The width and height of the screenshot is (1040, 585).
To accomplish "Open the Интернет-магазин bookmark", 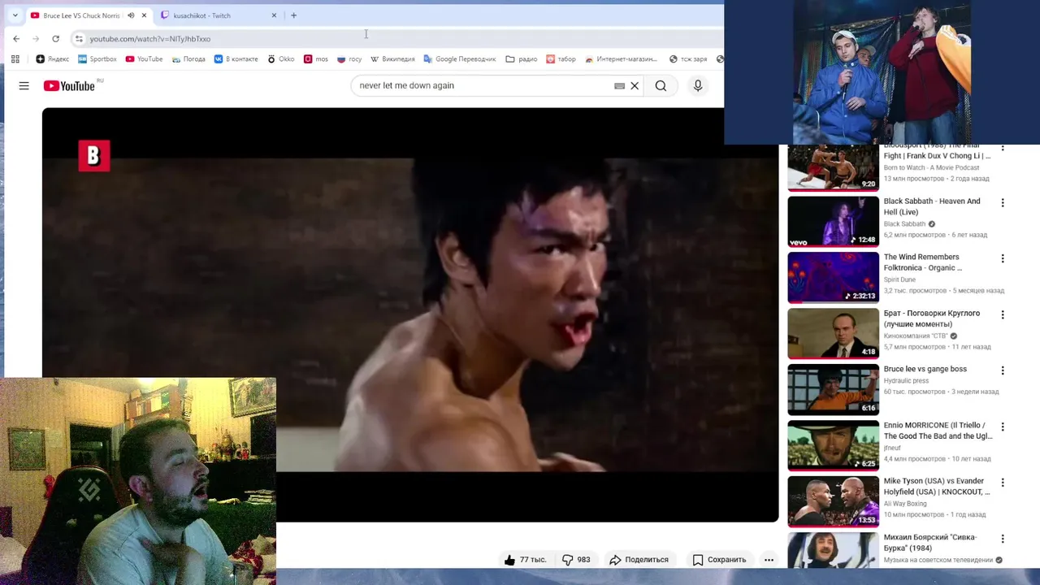I will [622, 59].
